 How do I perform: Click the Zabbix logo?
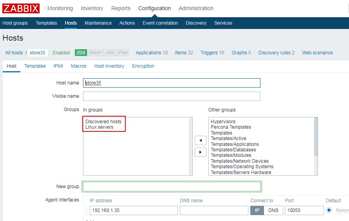tap(21, 8)
